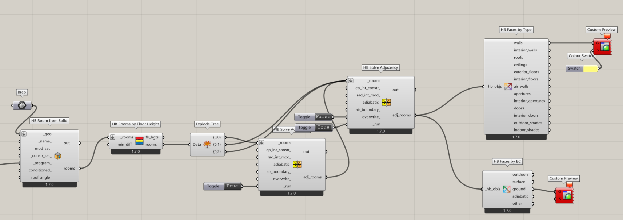Click the HB Faces by Type icon

point(508,86)
